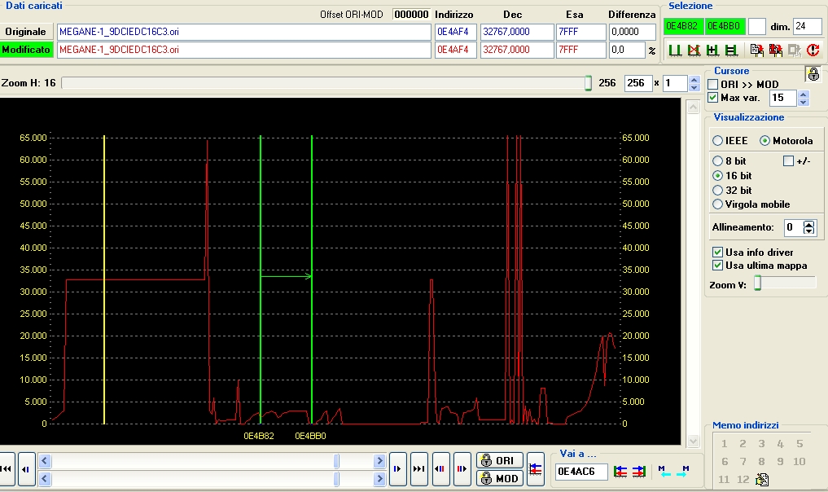Increase Allineamento value with up arrow
Image resolution: width=828 pixels, height=492 pixels.
coord(809,223)
